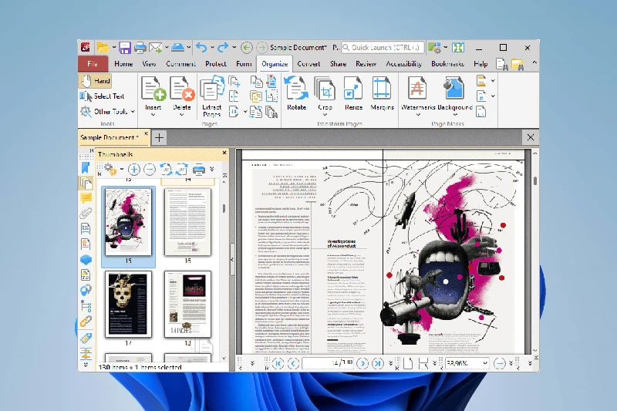Switch to the Convert ribbon tab
The image size is (617, 411).
click(308, 64)
